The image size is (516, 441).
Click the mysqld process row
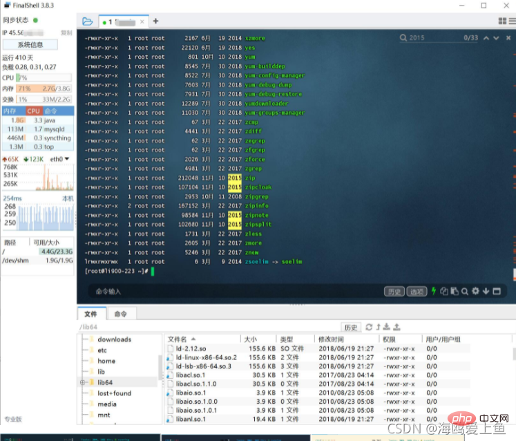(38, 129)
